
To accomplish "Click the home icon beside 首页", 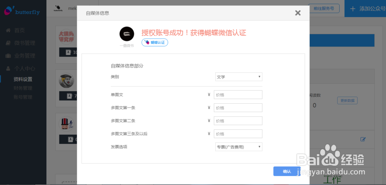I will point(8,30).
